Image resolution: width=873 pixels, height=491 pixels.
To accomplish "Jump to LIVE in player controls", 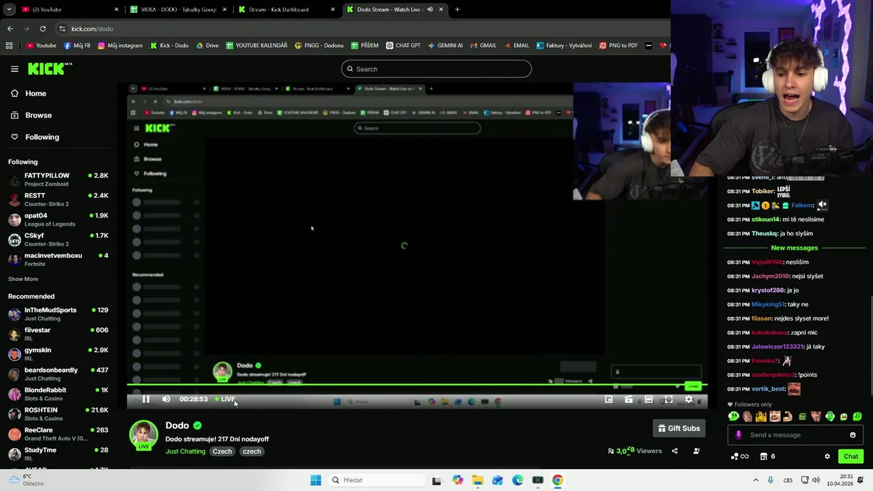I will pos(225,400).
